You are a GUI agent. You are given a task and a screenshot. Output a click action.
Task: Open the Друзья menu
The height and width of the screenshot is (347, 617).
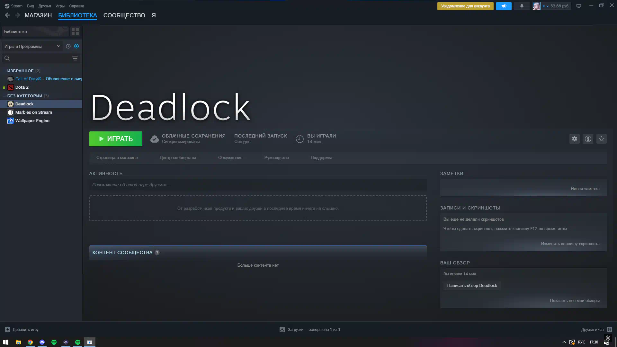tap(45, 6)
